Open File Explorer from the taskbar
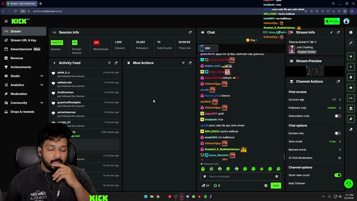Viewport: 357px width, 201px height. tap(152, 197)
